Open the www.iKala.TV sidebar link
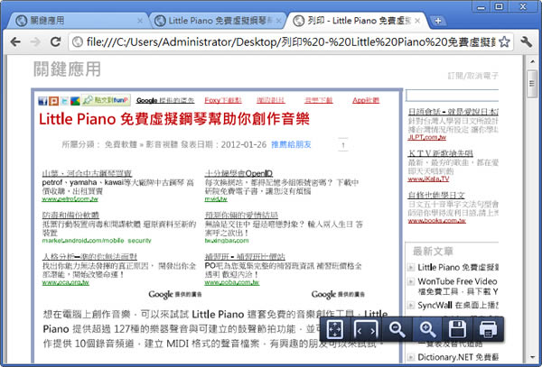542x367 pixels. (x=428, y=179)
